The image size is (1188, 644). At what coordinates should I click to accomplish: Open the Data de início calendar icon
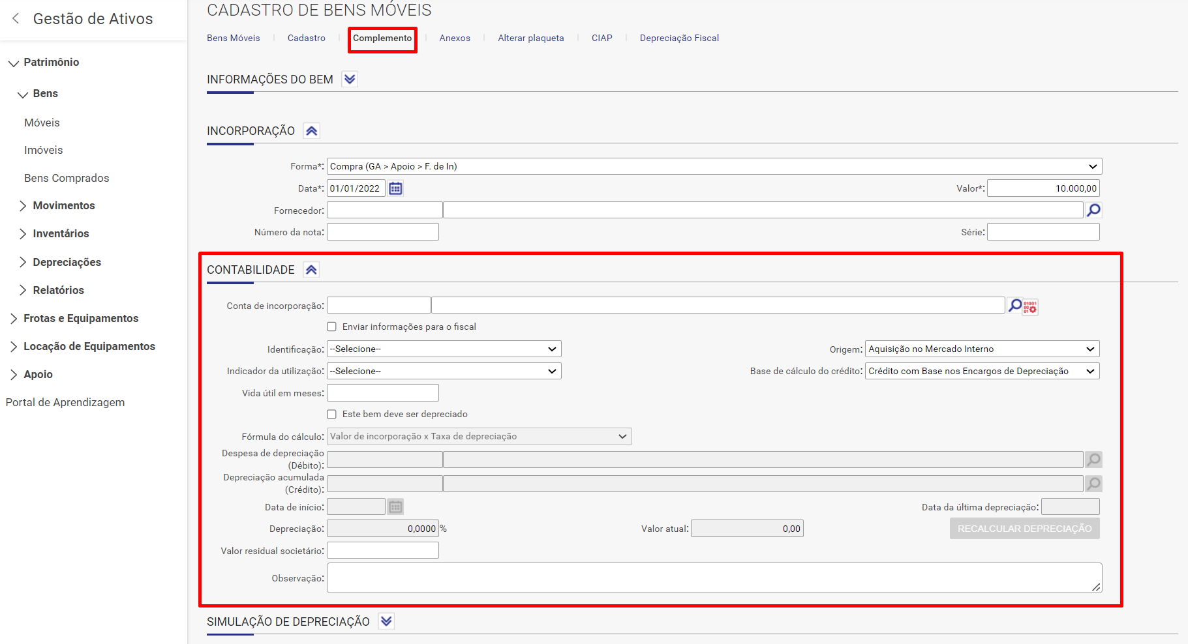[395, 506]
